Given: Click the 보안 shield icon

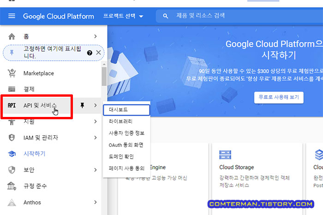Looking at the screenshot, I should [x=12, y=170].
